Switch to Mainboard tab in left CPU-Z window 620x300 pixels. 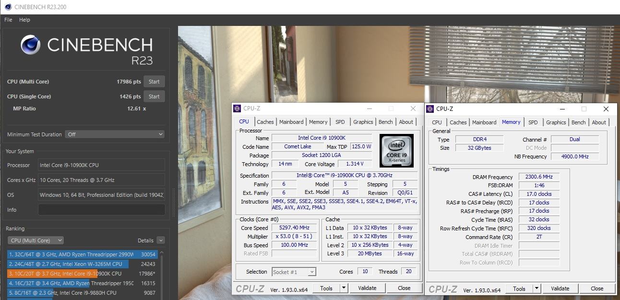291,122
